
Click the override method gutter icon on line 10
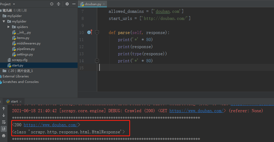90,32
